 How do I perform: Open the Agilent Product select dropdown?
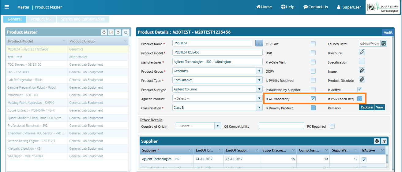click(259, 98)
